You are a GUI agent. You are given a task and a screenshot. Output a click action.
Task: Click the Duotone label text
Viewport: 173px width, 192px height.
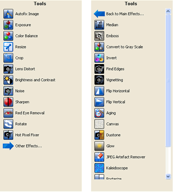(113, 135)
